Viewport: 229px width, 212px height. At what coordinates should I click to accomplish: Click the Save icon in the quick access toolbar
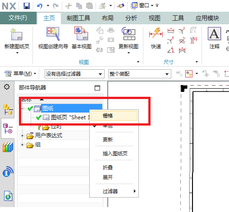(x=27, y=6)
